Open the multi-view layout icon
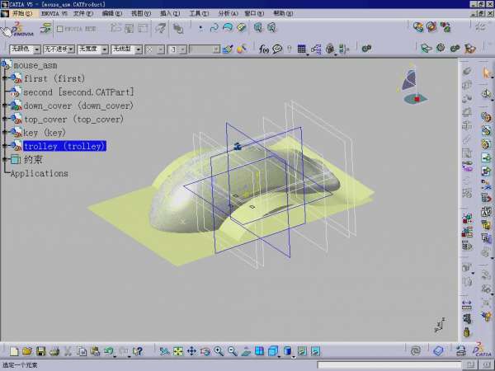This screenshot has width=495, height=371. pos(260,351)
